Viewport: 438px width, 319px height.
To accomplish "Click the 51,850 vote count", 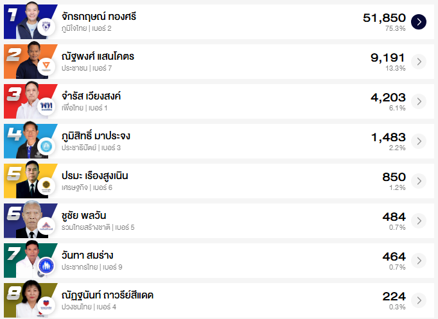I will click(384, 18).
